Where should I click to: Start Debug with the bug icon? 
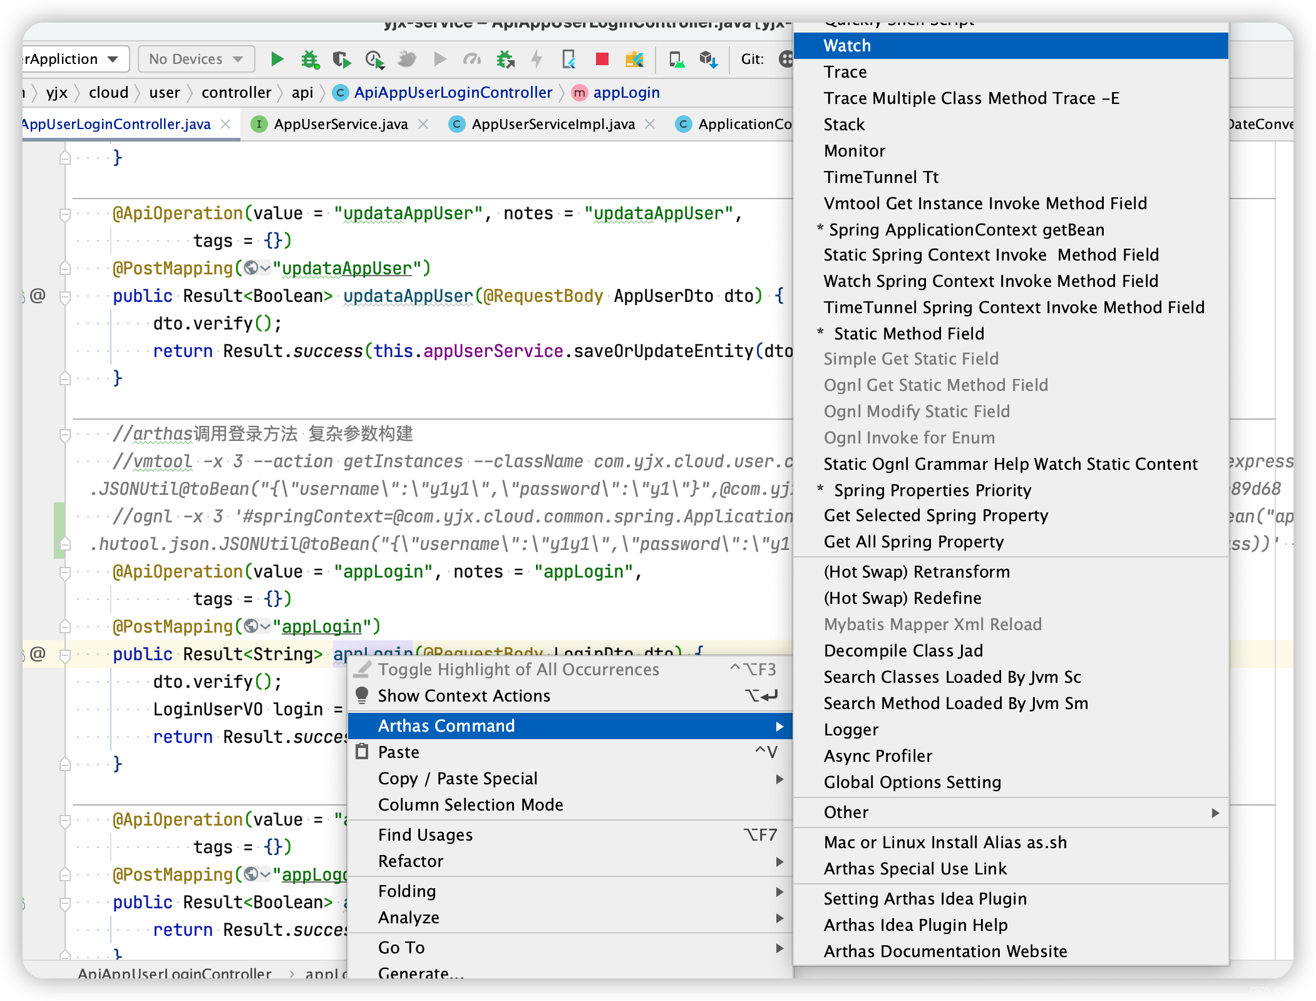310,60
